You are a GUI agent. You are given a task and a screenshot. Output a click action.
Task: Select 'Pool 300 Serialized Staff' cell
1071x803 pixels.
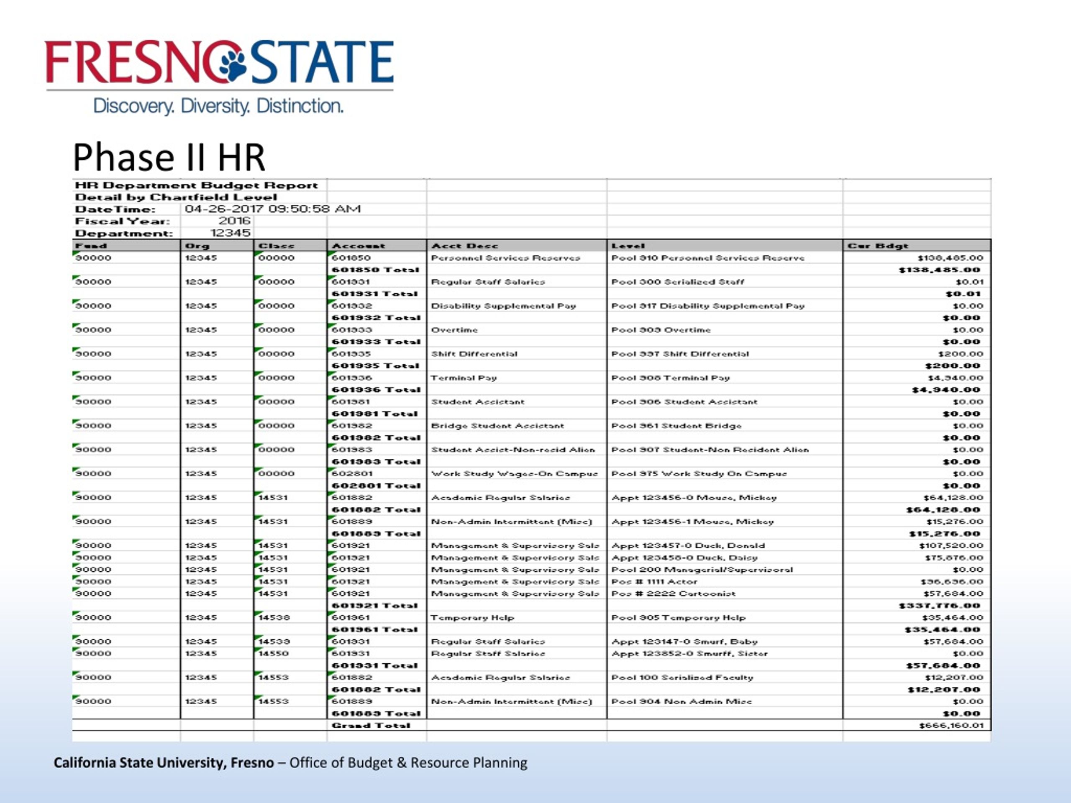click(x=725, y=282)
